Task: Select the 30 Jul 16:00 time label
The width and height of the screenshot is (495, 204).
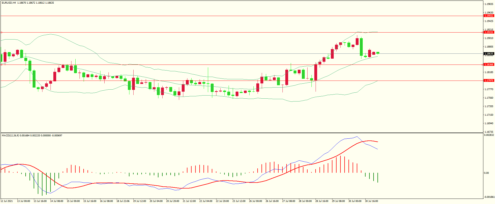Action: click(372, 201)
